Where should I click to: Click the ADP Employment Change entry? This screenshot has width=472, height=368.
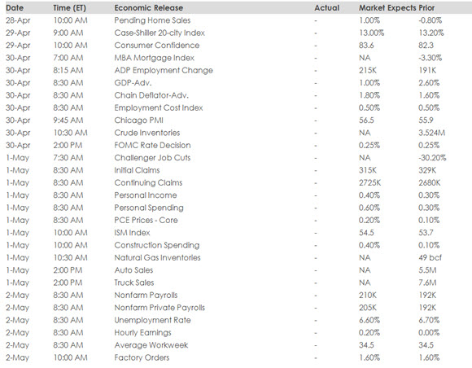[x=164, y=71]
